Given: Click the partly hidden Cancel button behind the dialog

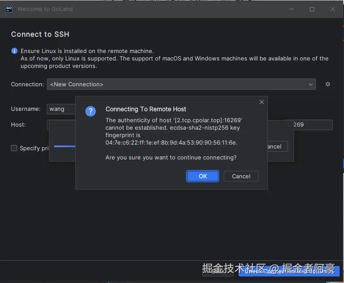Looking at the screenshot, I should coord(278,146).
